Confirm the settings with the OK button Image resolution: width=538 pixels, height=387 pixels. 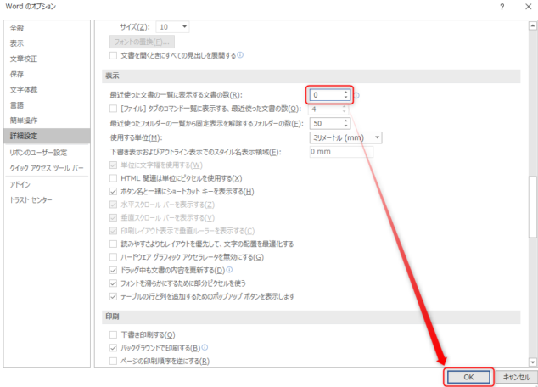pos(468,378)
